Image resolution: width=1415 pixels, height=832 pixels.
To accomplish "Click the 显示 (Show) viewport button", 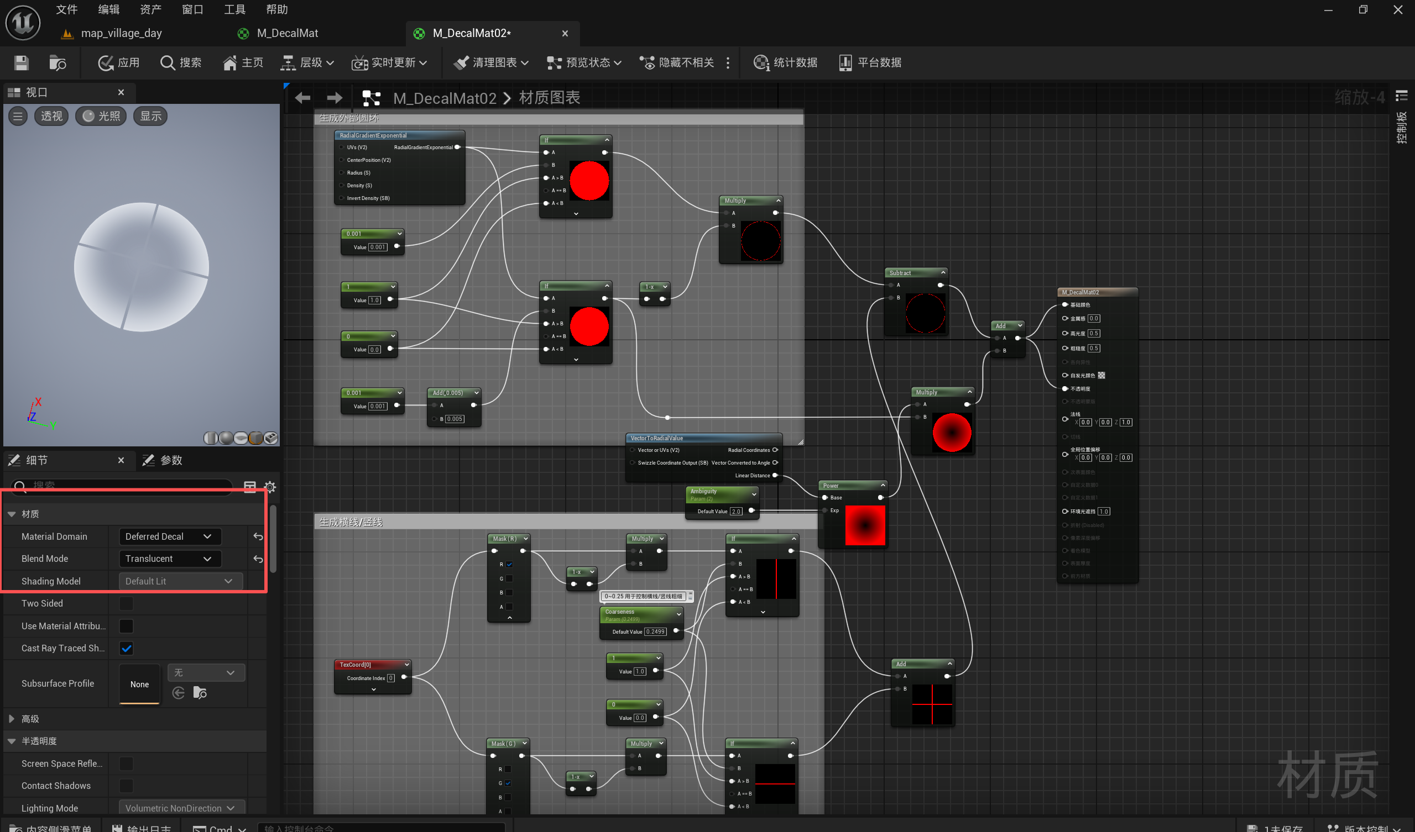I will tap(150, 116).
